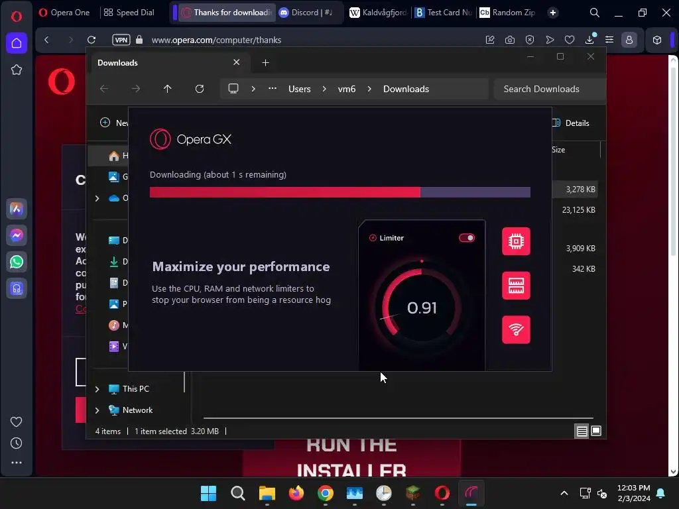Click the CPU limiter icon
Image resolution: width=679 pixels, height=509 pixels.
pos(516,241)
